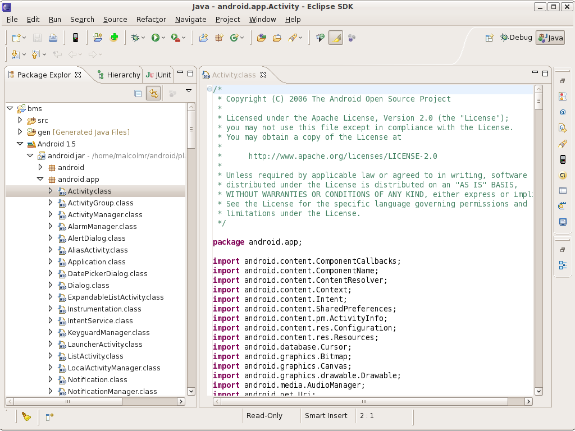Open the Javadoc view icon on the right sidebar
The height and width of the screenshot is (431, 575).
click(563, 112)
